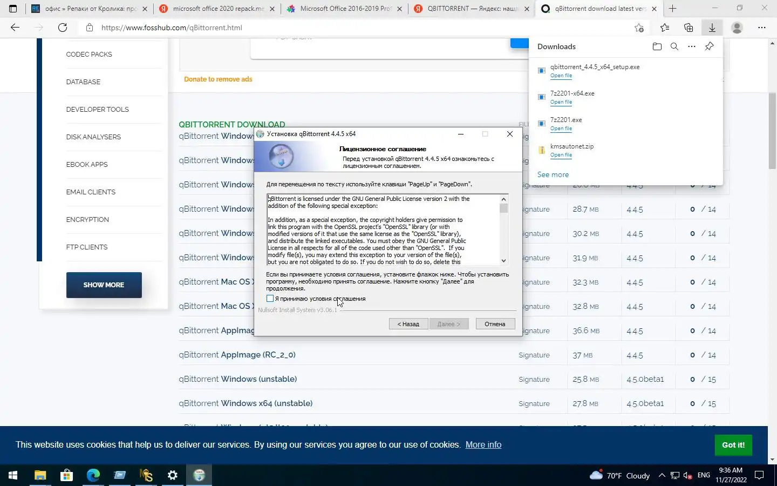Switch to microsoft office 2020 repack tab
Viewport: 777px width, 486px height.
coord(217,9)
